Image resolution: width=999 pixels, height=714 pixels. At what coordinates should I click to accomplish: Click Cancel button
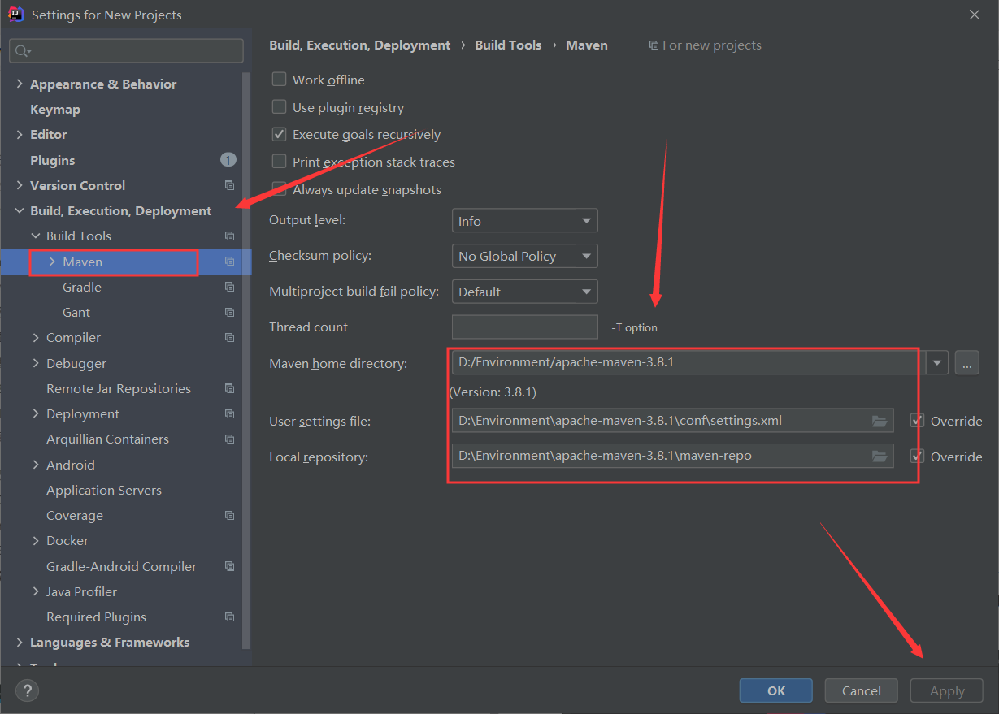[862, 690]
